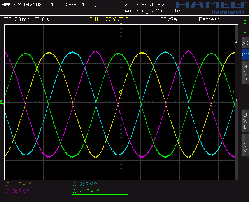The width and height of the screenshot is (249, 202).
Task: Click the yellow trigger position arrow at top
Action: 121,23
